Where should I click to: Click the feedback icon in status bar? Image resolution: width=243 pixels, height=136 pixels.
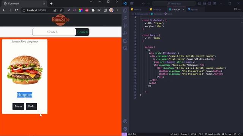pyautogui.click(x=235, y=134)
